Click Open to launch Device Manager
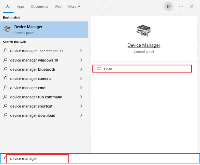 [108, 69]
